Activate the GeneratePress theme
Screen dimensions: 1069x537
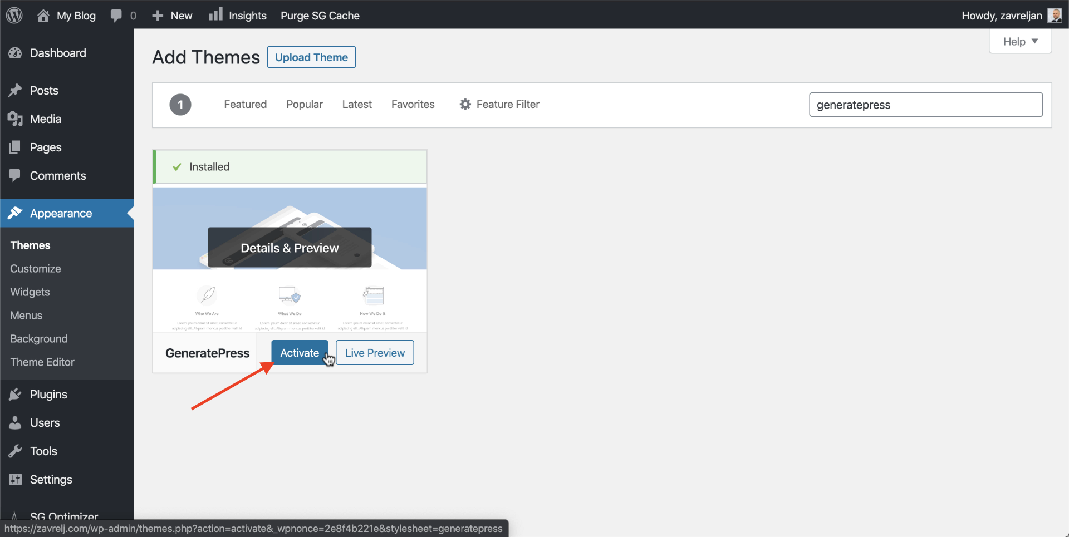300,353
